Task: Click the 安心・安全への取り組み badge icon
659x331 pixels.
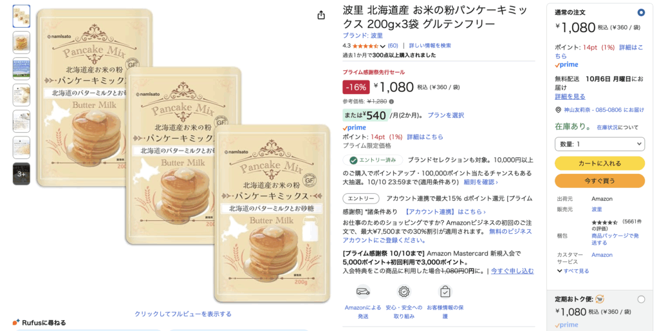Action: coord(404,291)
